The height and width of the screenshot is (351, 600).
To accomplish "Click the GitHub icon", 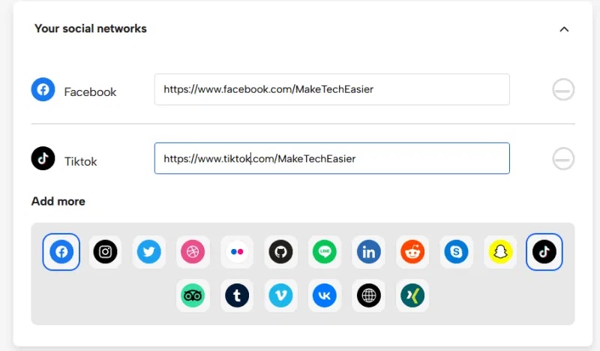I will pyautogui.click(x=280, y=252).
